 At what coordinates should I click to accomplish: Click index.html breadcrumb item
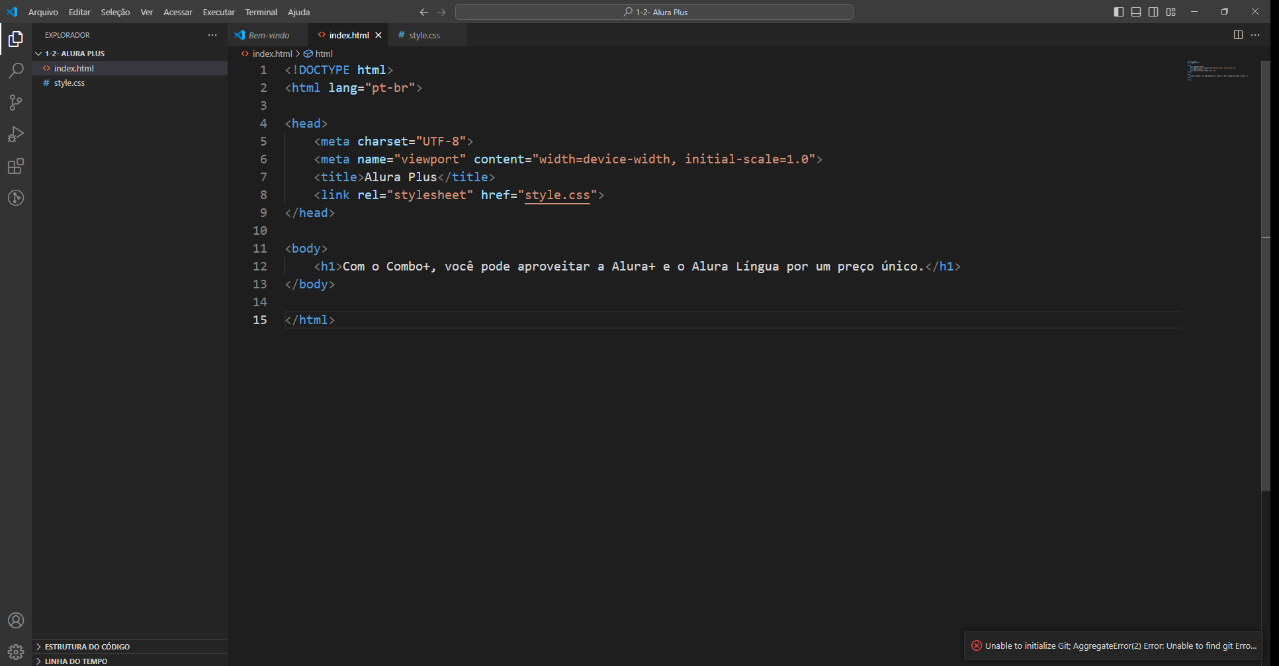tap(272, 54)
